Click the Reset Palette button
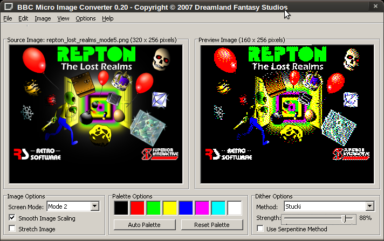Viewport: 384px width, 241px height. click(212, 225)
